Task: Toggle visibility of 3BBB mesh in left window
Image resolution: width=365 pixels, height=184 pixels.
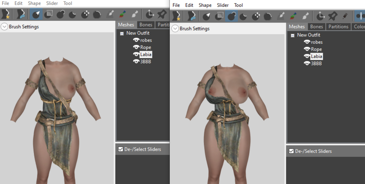Action: click(136, 62)
